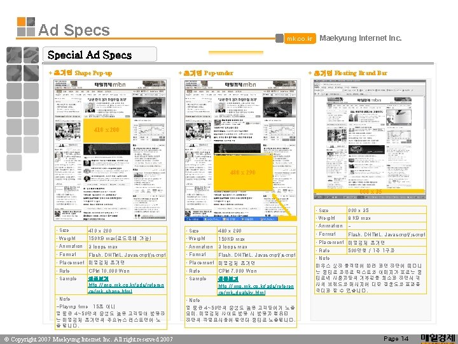Click Shape Pop-up Format value cell
This screenshot has width=458, height=344.
[x=127, y=255]
